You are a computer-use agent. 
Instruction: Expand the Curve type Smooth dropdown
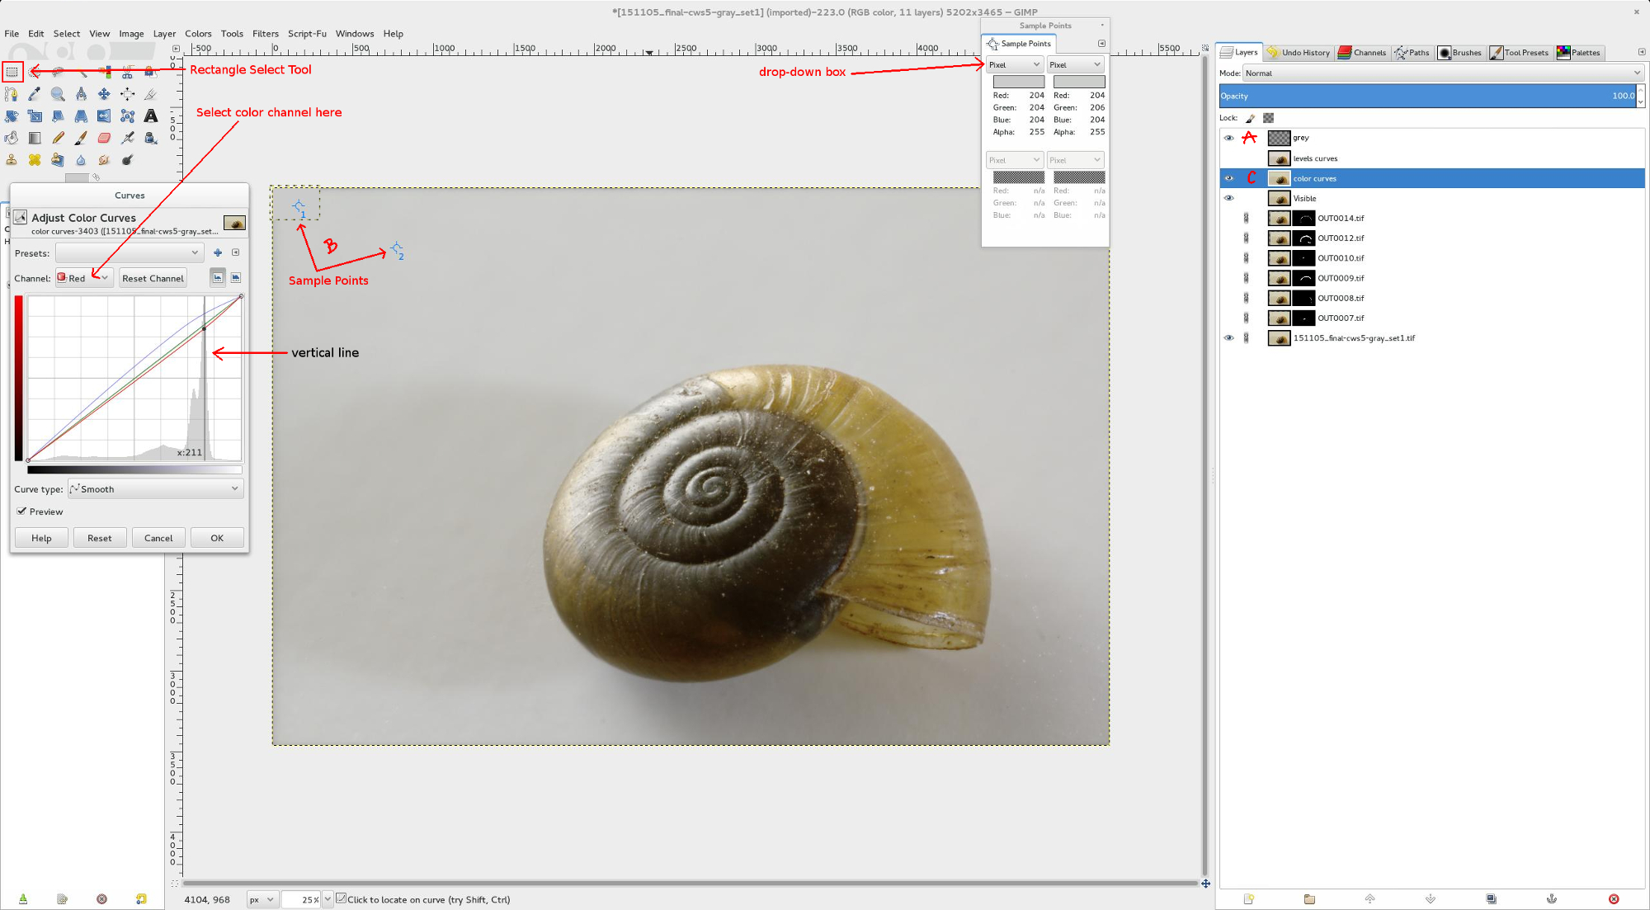(155, 489)
